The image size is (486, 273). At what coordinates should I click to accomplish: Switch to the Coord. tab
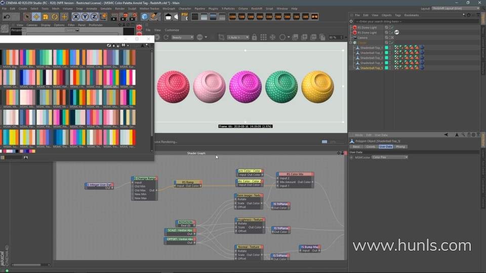371,147
